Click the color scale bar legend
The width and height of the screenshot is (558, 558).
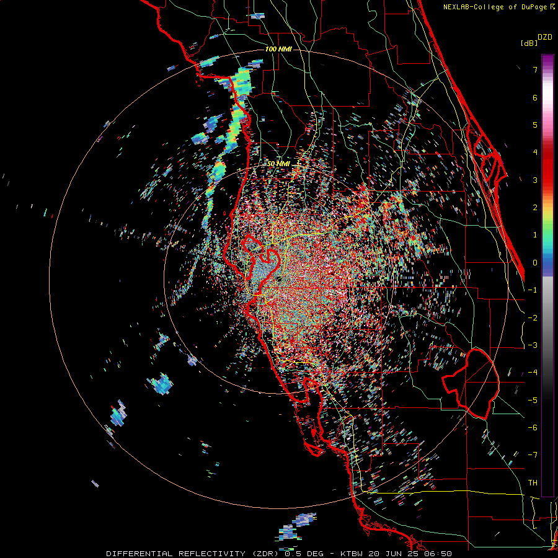(x=547, y=275)
